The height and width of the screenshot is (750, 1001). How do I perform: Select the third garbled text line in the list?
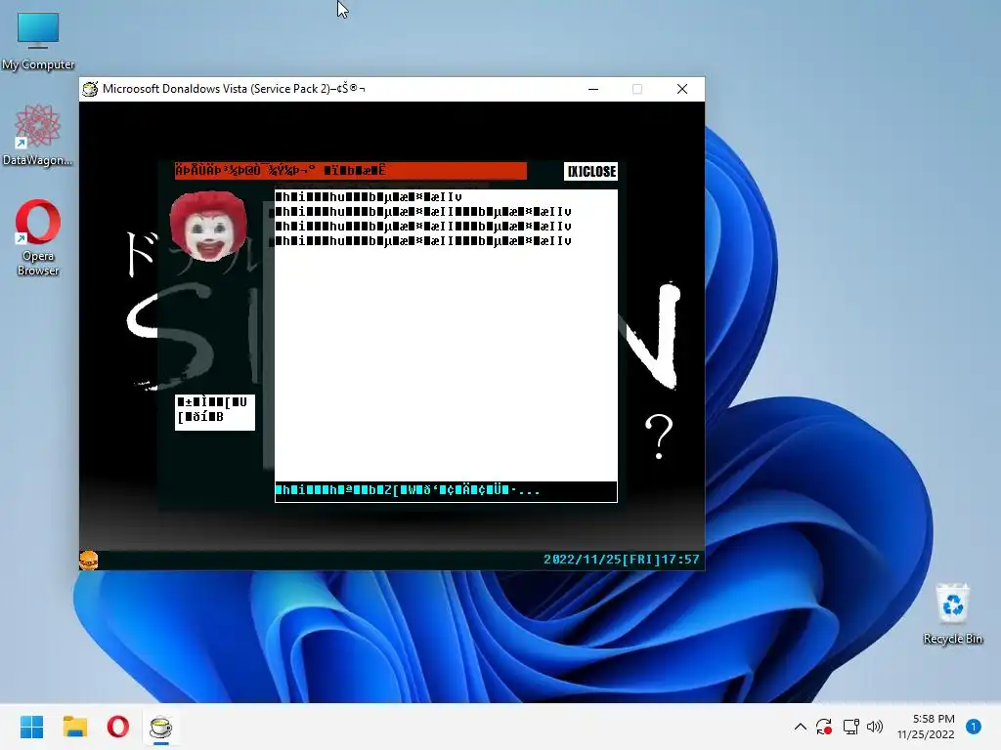click(423, 227)
